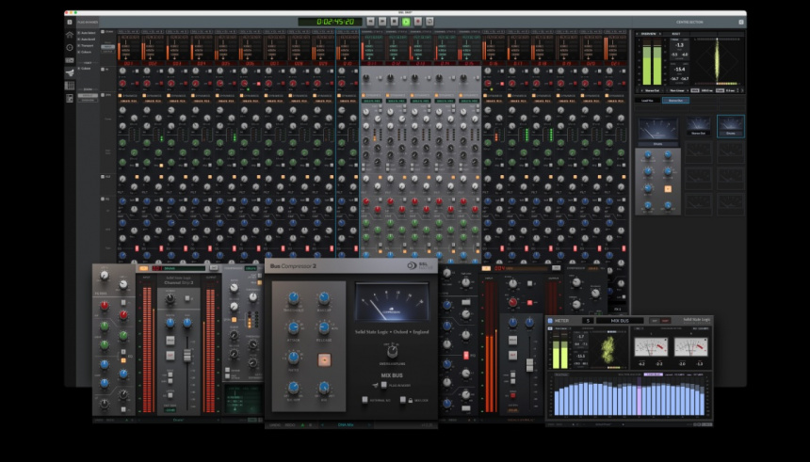810x462 pixels.
Task: Collapse the IN row section in the mixer
Action: [x=103, y=70]
